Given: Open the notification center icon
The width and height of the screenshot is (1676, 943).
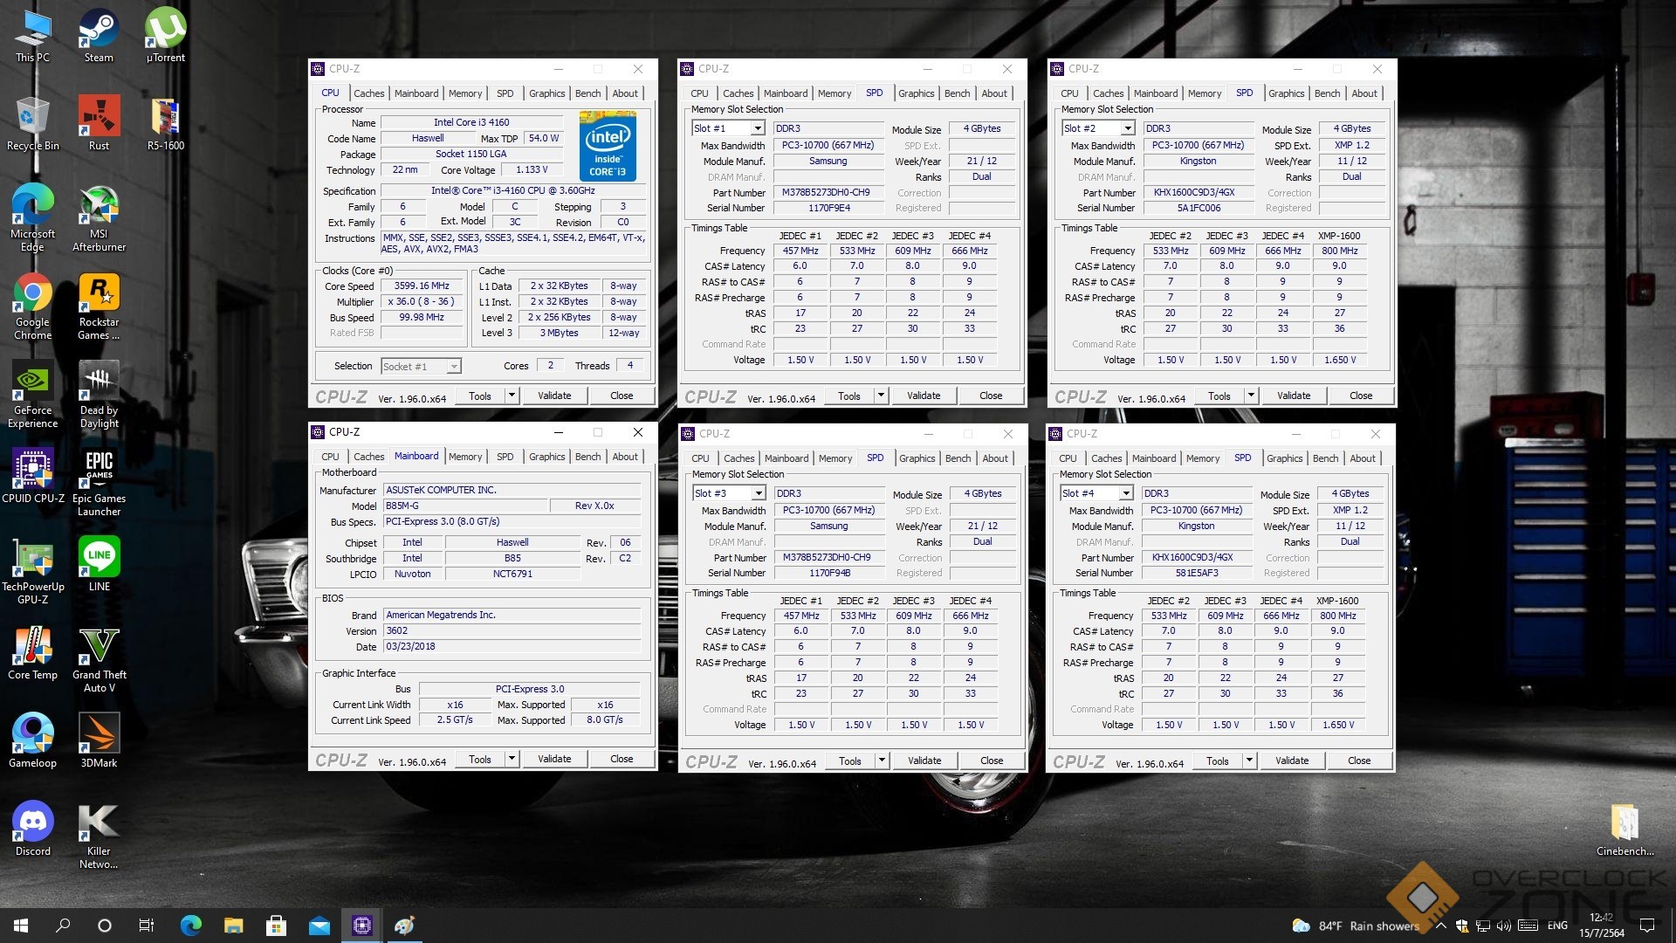Looking at the screenshot, I should point(1647,926).
